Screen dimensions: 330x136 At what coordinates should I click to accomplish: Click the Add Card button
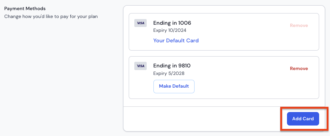pos(303,119)
